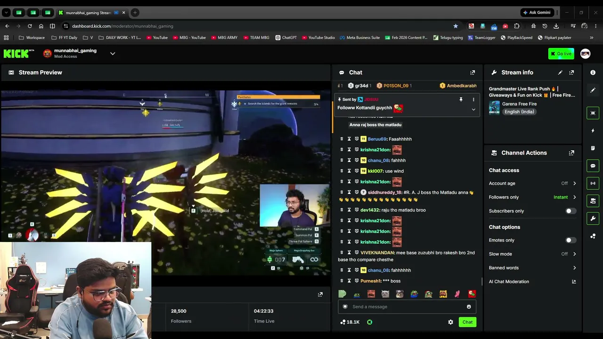Toggle the wrench Stream info sidebar icon
Image resolution: width=603 pixels, height=339 pixels.
593,218
